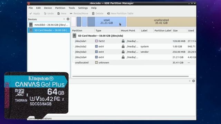Sort by the Type column header
The height and width of the screenshot is (124, 221).
coord(107,31)
